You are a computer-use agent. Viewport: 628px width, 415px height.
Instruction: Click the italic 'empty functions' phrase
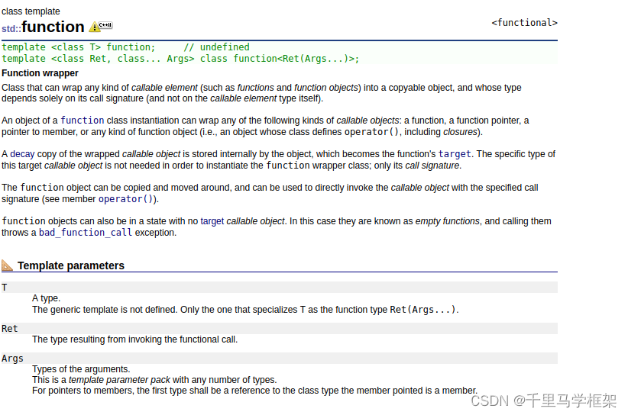click(448, 221)
